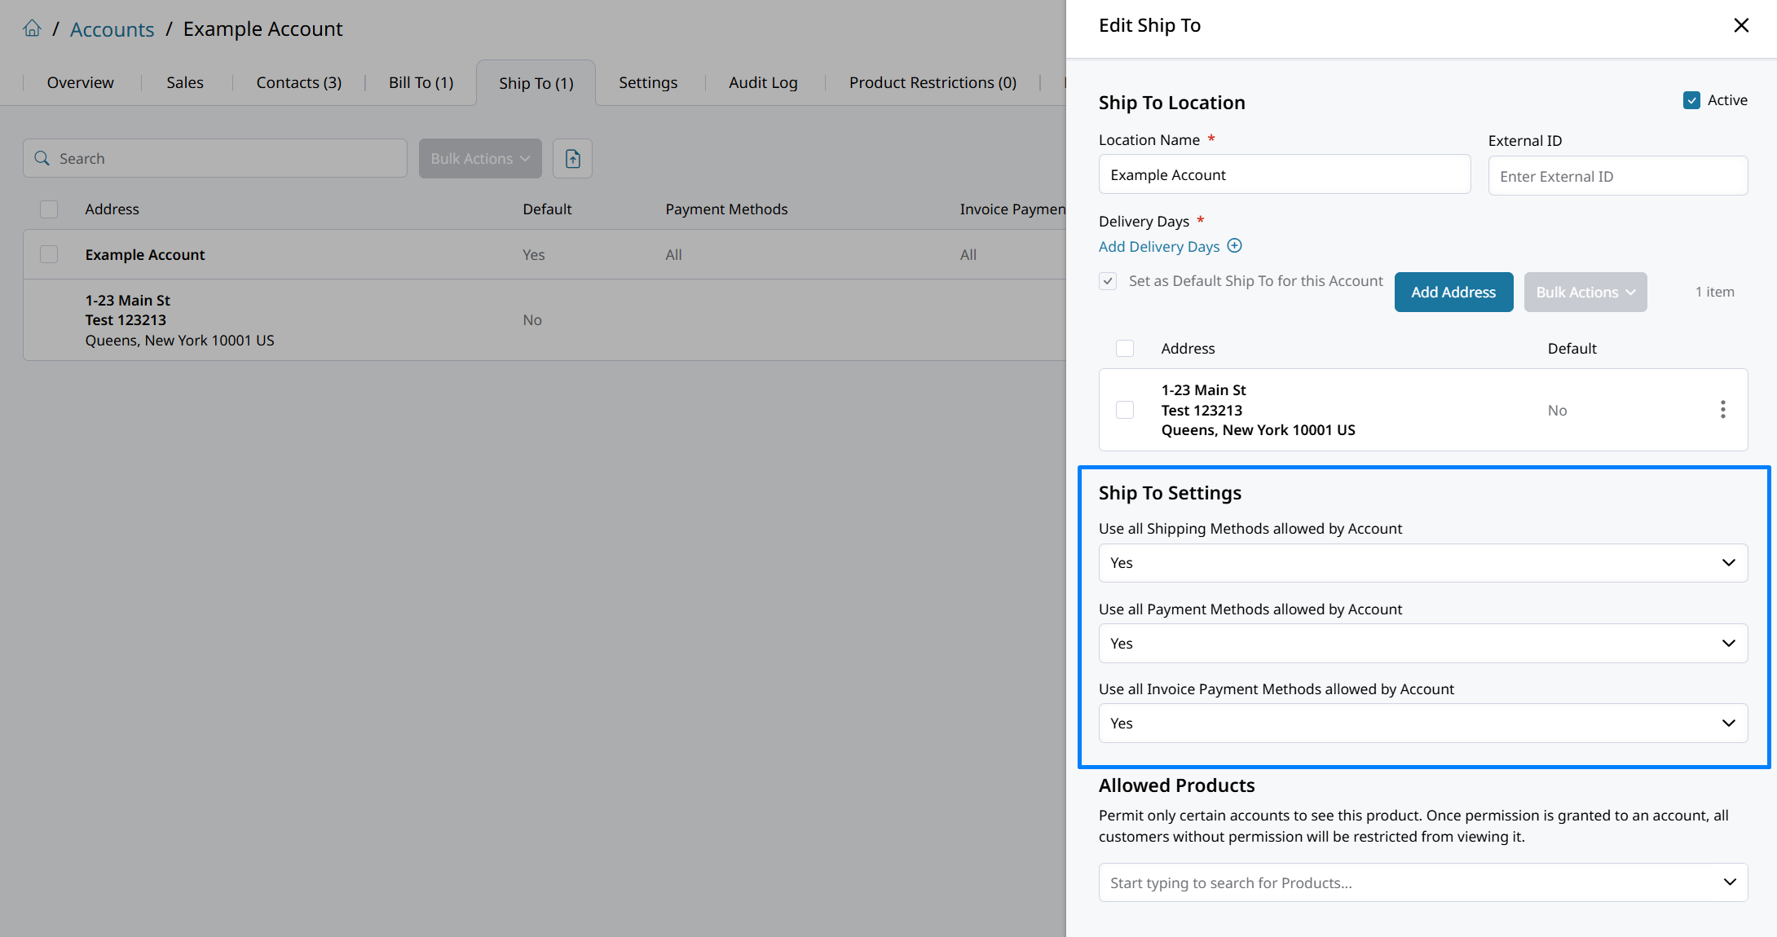Close the Edit Ship To panel
Viewport: 1777px width, 937px height.
point(1741,25)
